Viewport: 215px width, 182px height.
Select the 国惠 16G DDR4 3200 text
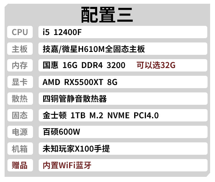[84, 65]
